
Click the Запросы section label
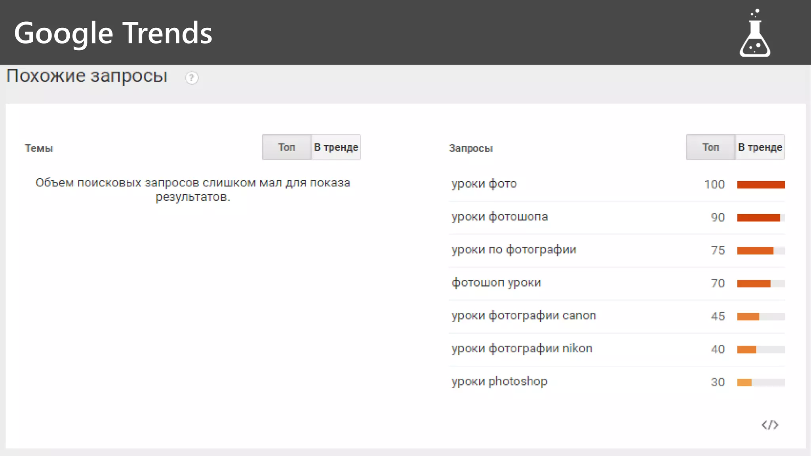[x=471, y=148]
